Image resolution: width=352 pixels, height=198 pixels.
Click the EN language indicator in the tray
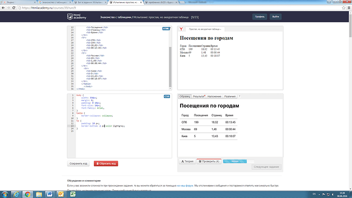click(314, 194)
